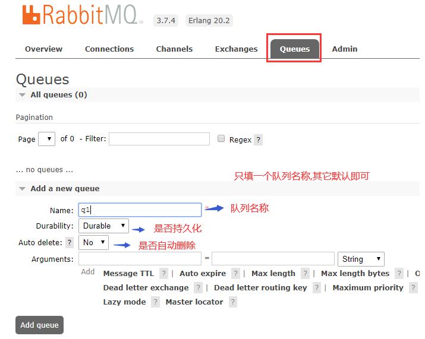Click the version 3.7.4 badge
The width and height of the screenshot is (425, 339).
166,21
